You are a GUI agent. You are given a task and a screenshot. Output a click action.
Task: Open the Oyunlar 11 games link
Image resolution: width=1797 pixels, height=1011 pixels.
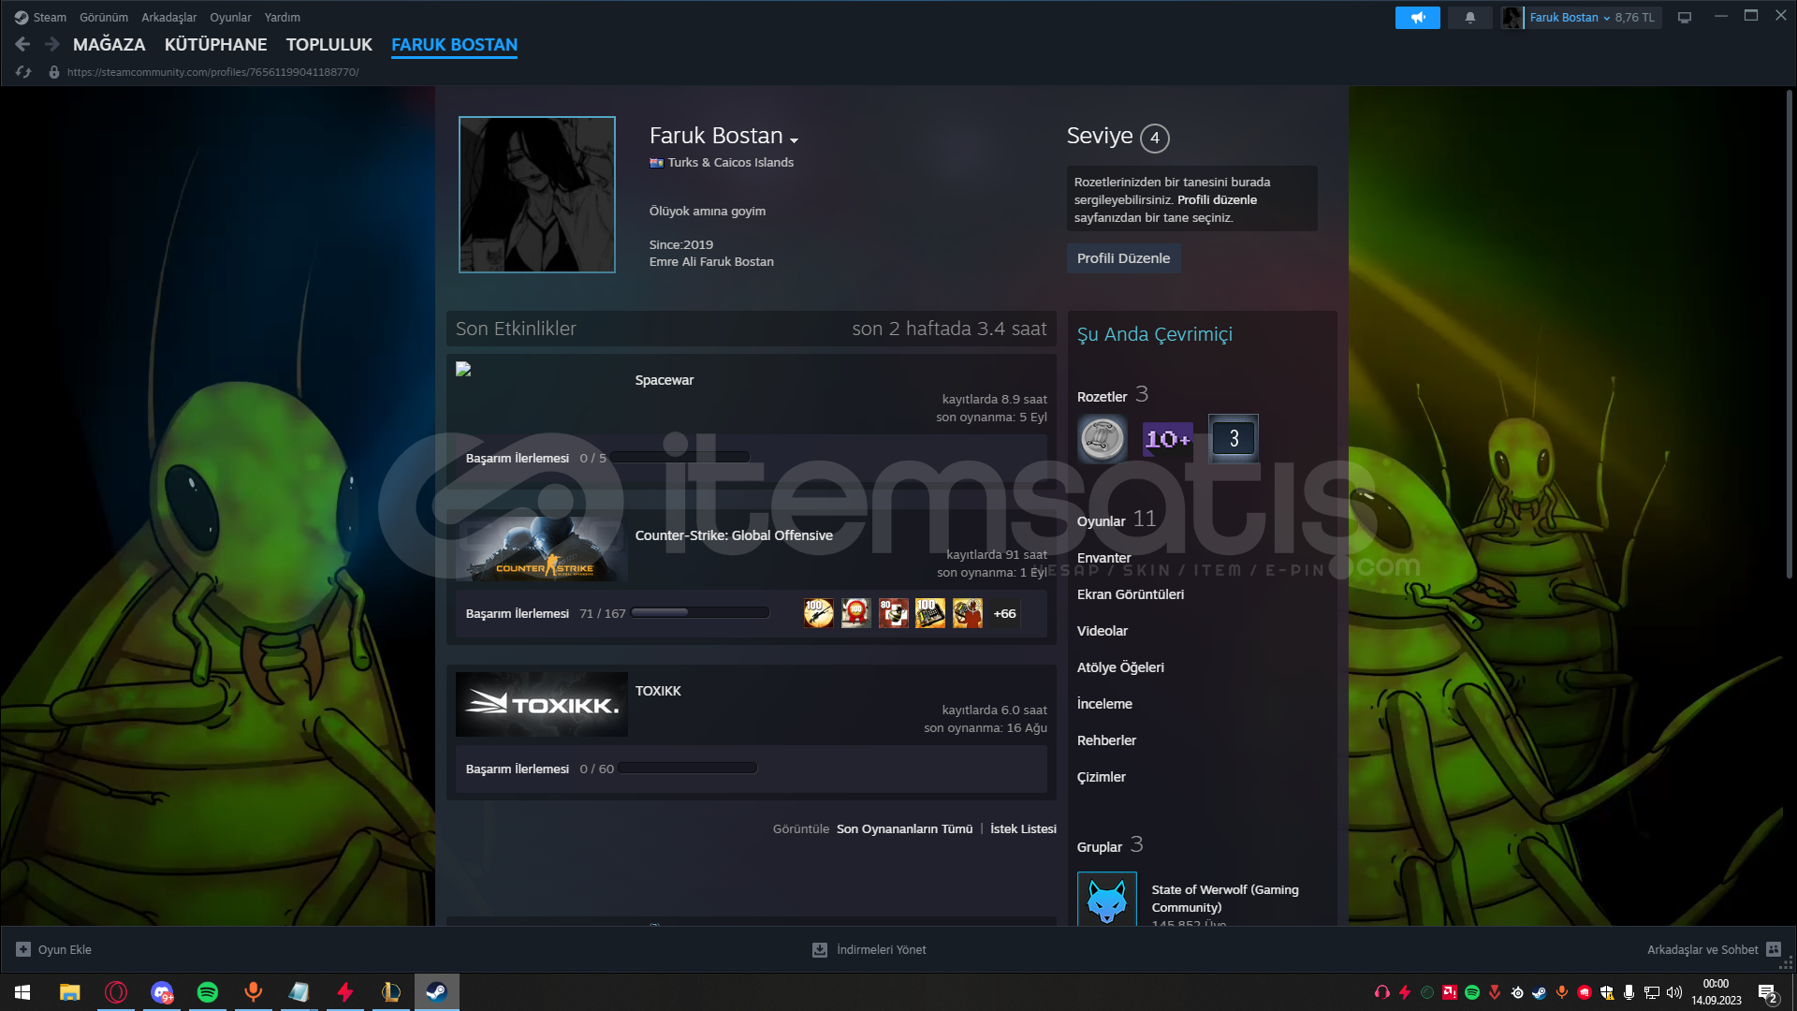coord(1116,520)
